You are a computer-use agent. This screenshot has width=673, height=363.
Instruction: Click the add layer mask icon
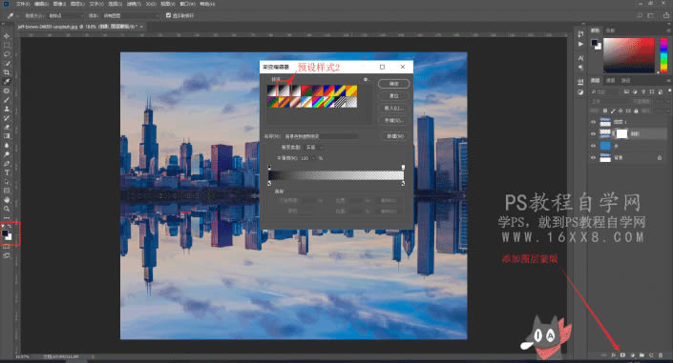tap(622, 355)
